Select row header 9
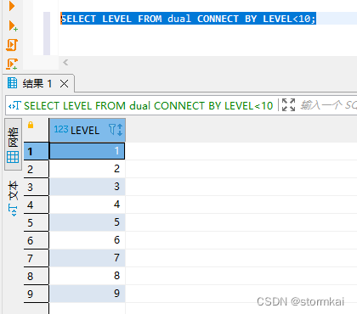 [x=37, y=294]
